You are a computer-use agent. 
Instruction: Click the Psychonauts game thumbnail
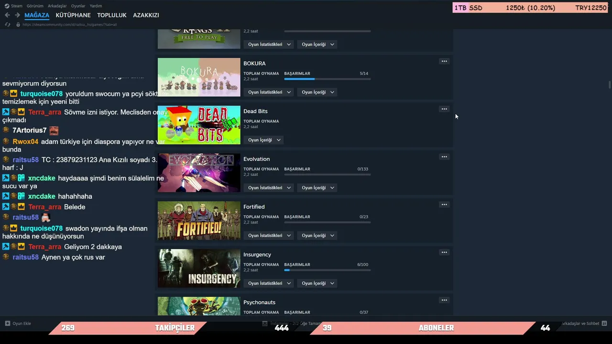pos(199,306)
